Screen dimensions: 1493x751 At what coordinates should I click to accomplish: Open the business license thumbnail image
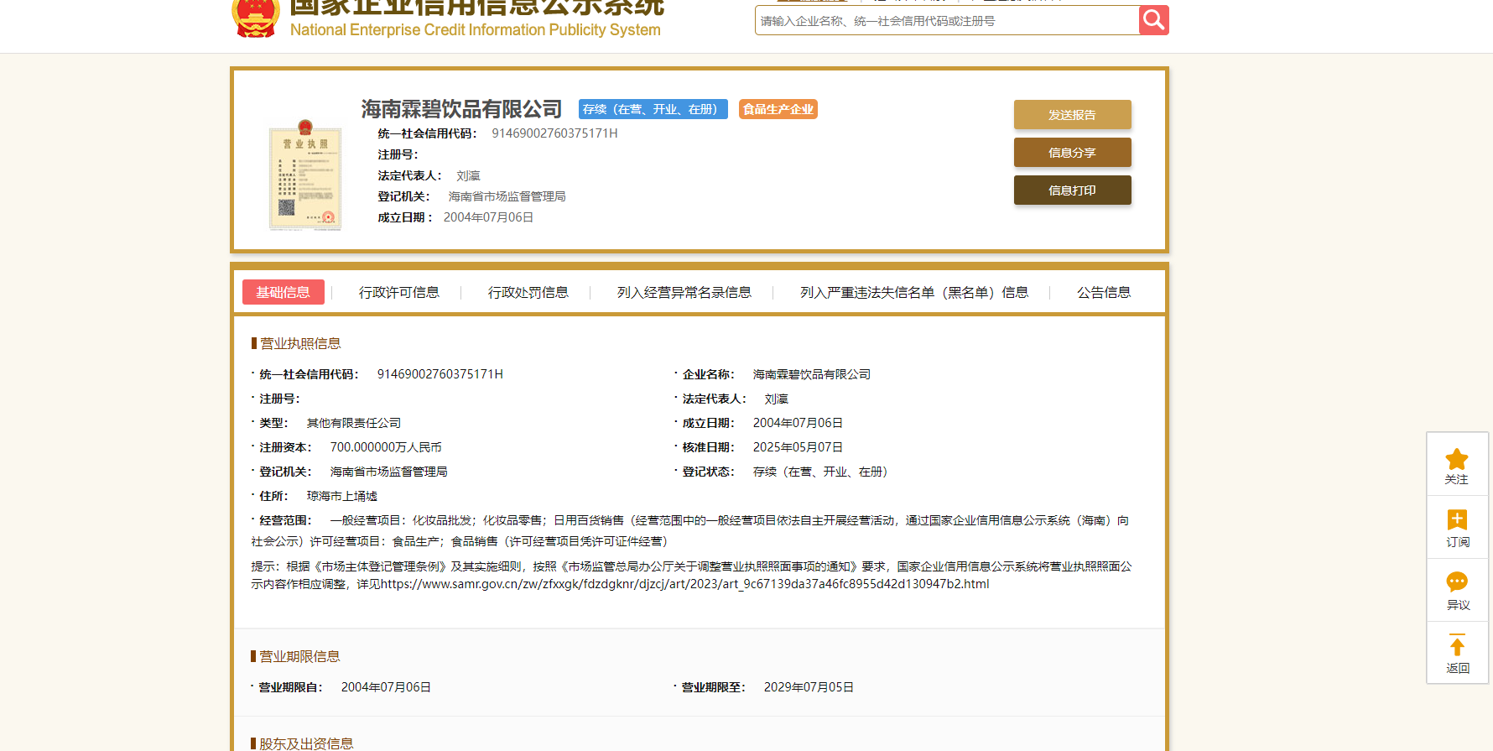[x=305, y=175]
